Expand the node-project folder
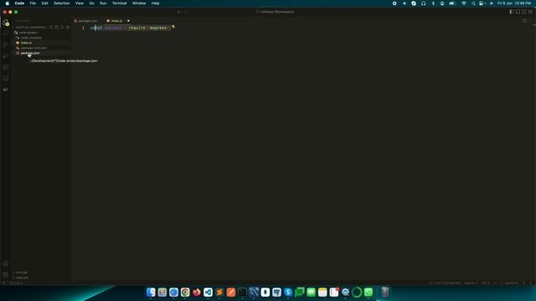This screenshot has width=536, height=301. pos(42,33)
